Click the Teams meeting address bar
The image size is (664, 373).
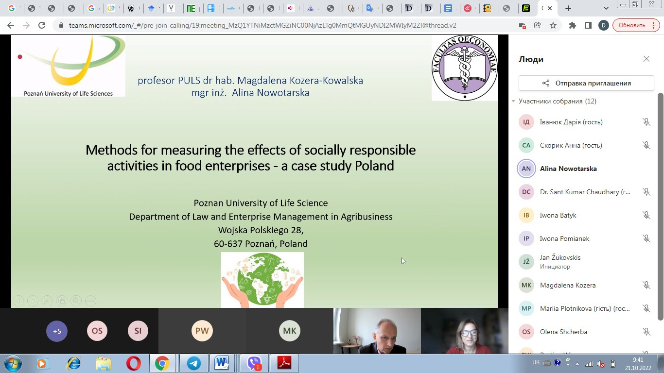point(262,25)
